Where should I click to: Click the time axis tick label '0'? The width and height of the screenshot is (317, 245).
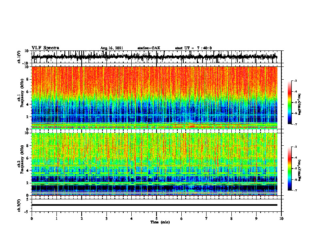[x=32, y=219]
